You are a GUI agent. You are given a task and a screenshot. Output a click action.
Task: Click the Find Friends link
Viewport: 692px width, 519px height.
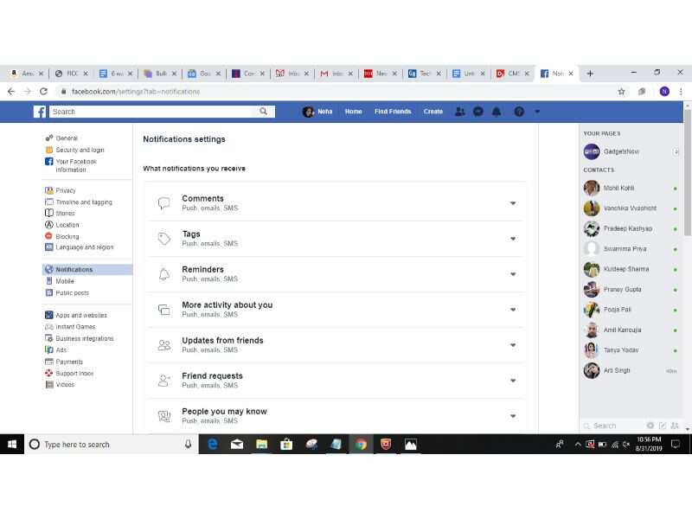pos(393,112)
